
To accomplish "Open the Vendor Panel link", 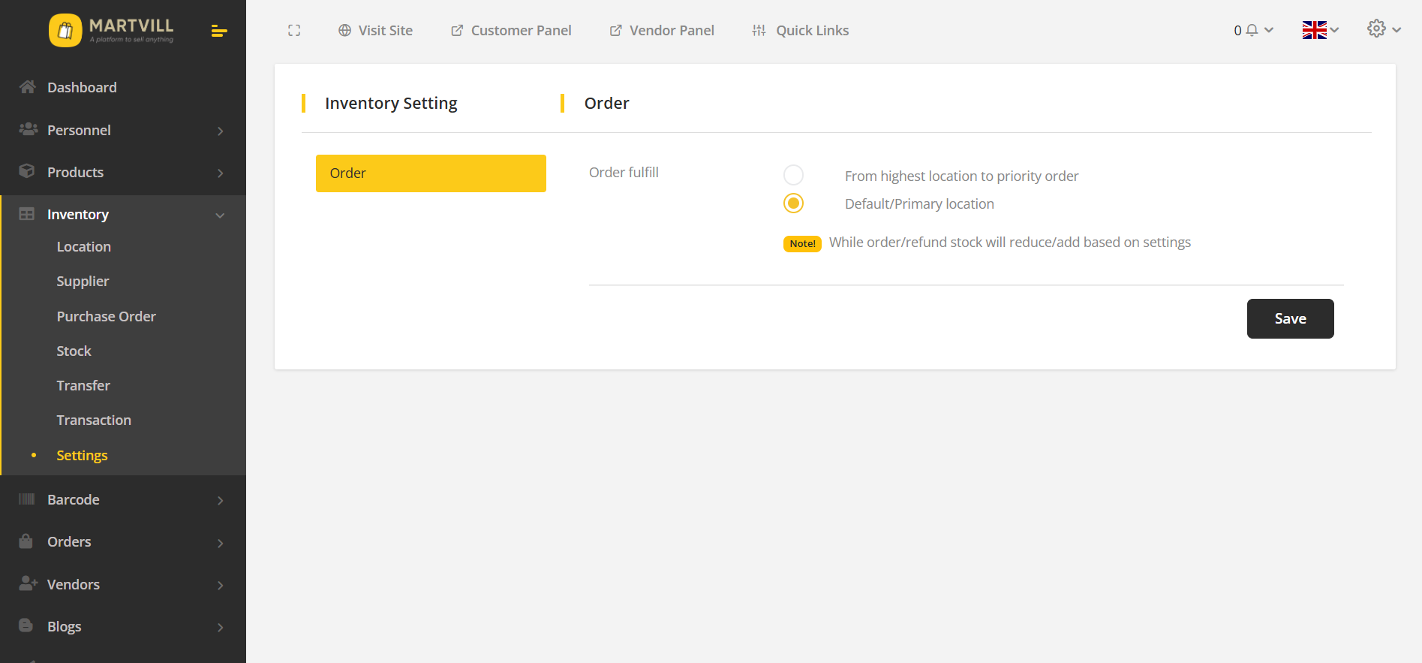I will tap(662, 31).
